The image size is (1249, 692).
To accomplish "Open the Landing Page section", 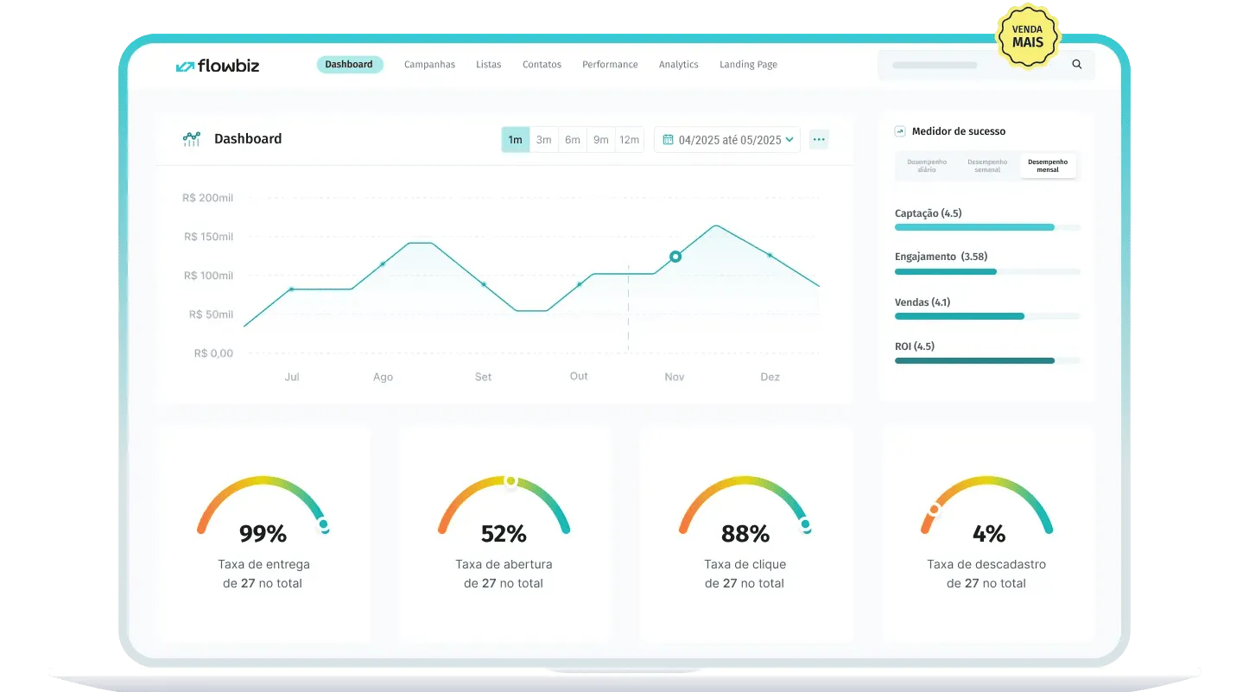I will (x=748, y=64).
